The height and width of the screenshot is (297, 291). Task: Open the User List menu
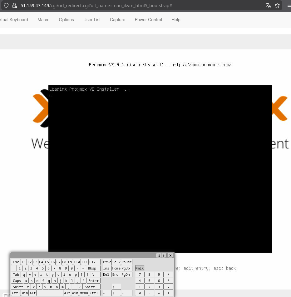pos(92,20)
